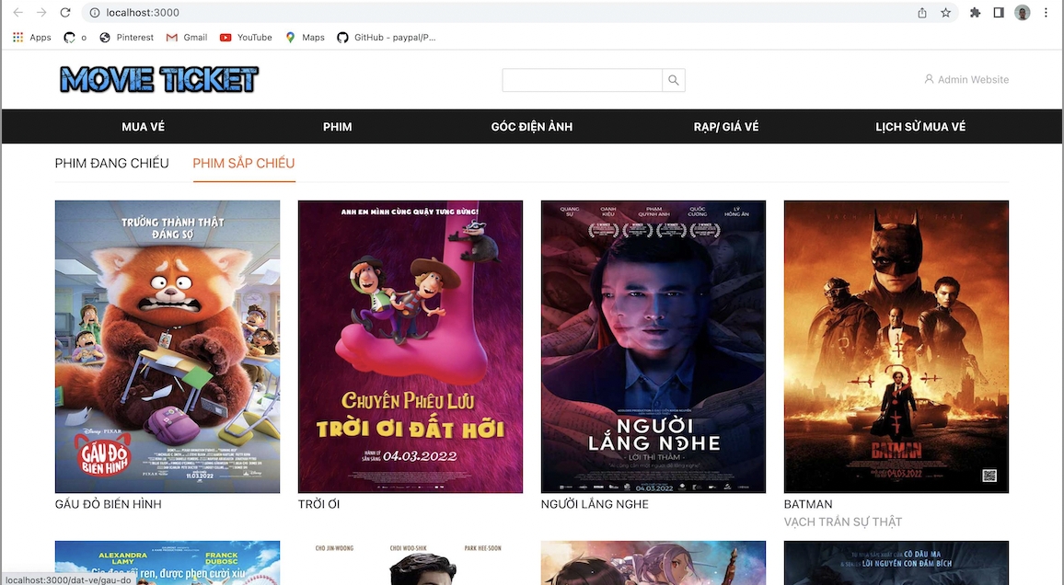Open the Cô Dâu Ma horror poster
The image size is (1064, 585).
pos(896,563)
